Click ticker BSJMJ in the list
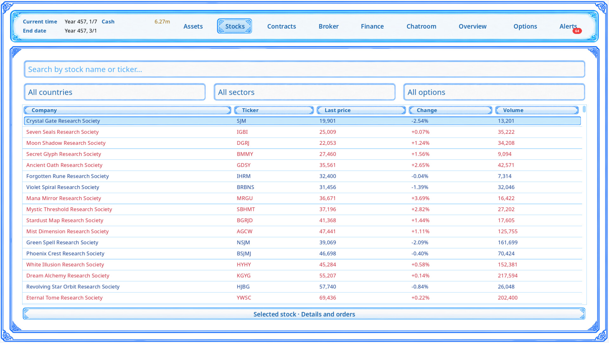 click(244, 254)
